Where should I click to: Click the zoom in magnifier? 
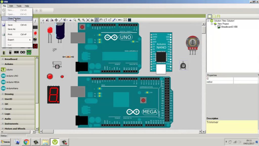[79, 20]
